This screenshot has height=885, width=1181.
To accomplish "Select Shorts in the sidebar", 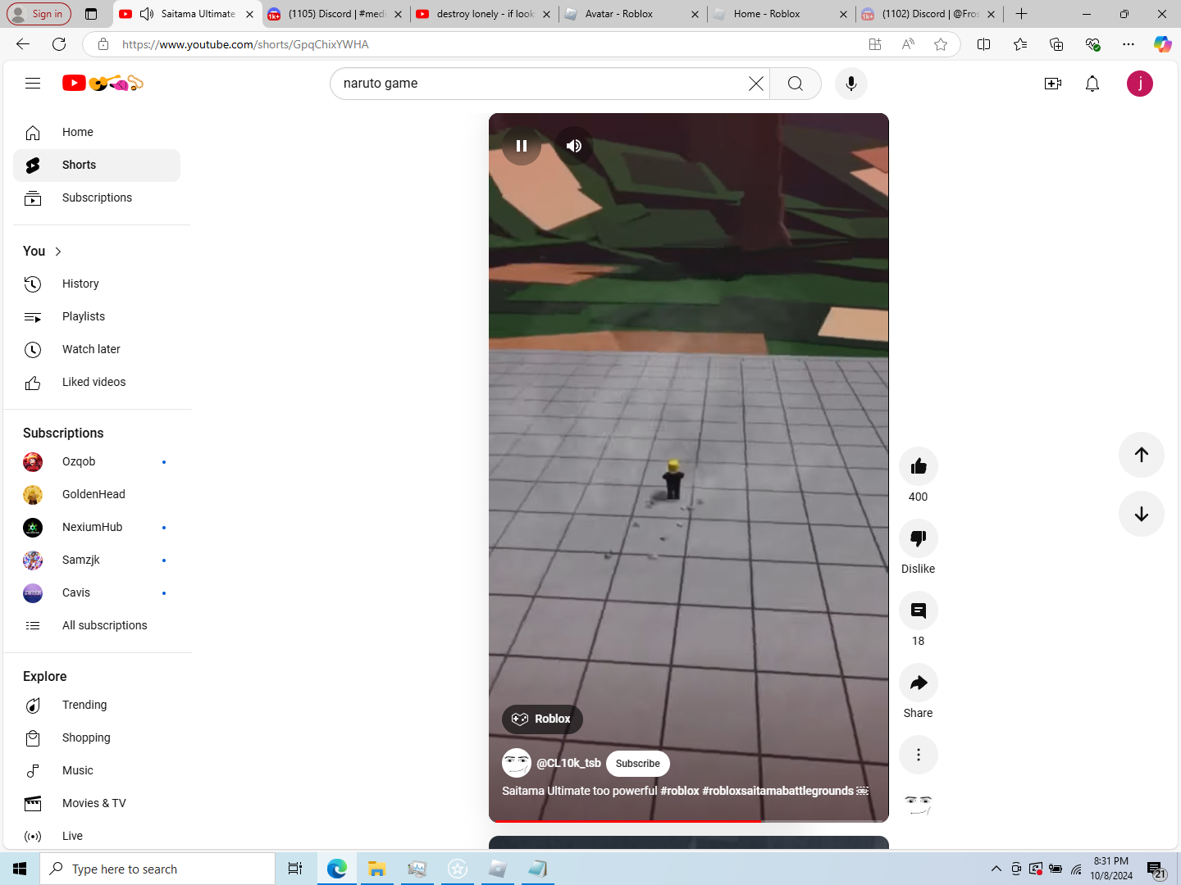I will pos(97,166).
